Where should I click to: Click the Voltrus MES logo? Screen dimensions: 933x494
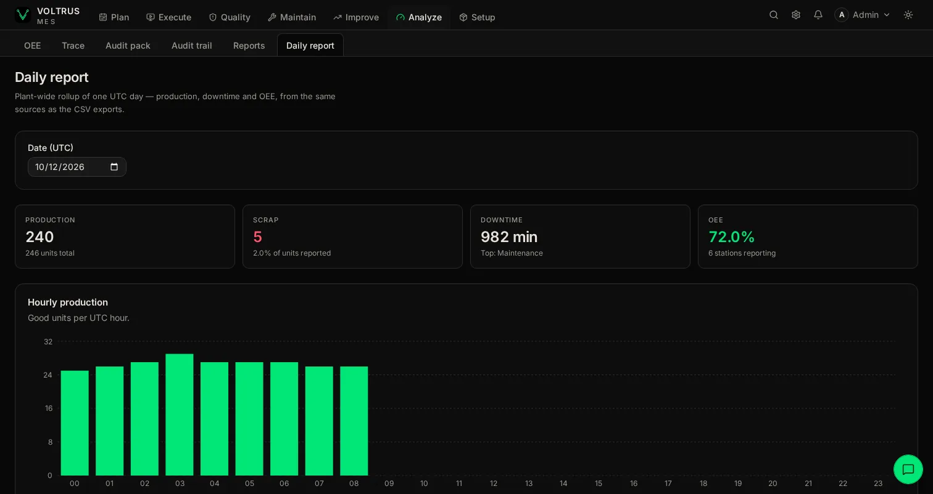pos(48,15)
